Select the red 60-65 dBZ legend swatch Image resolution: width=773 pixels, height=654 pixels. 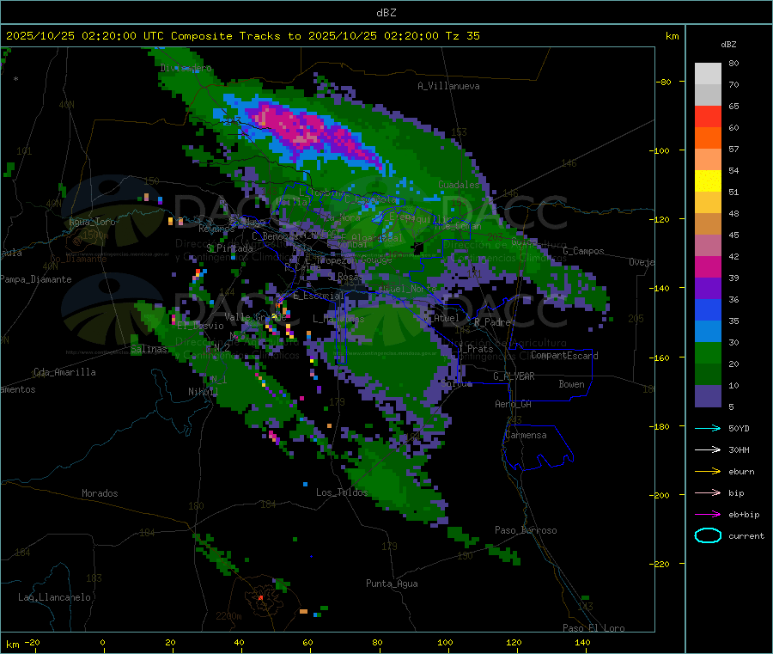(x=708, y=116)
